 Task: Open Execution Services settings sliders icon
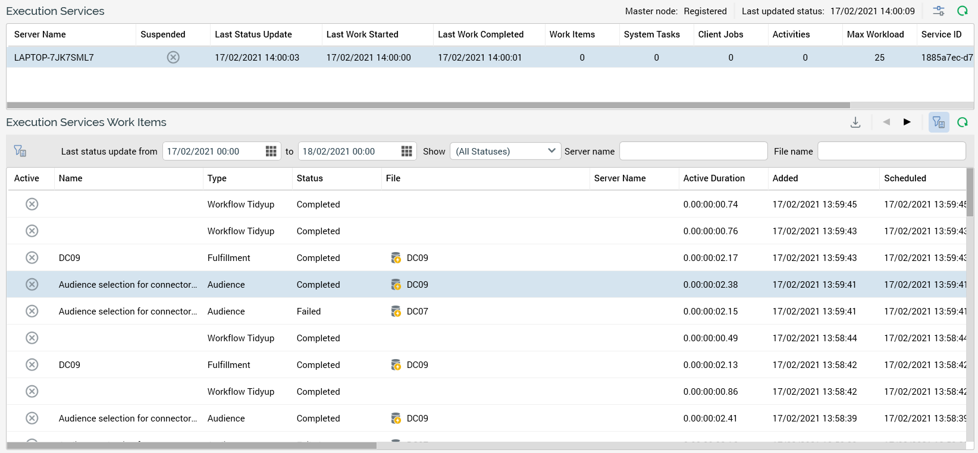tap(938, 11)
